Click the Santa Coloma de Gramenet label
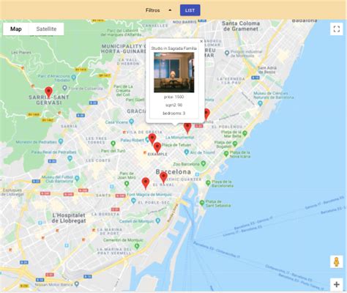This screenshot has height=293, width=347. pos(241,26)
